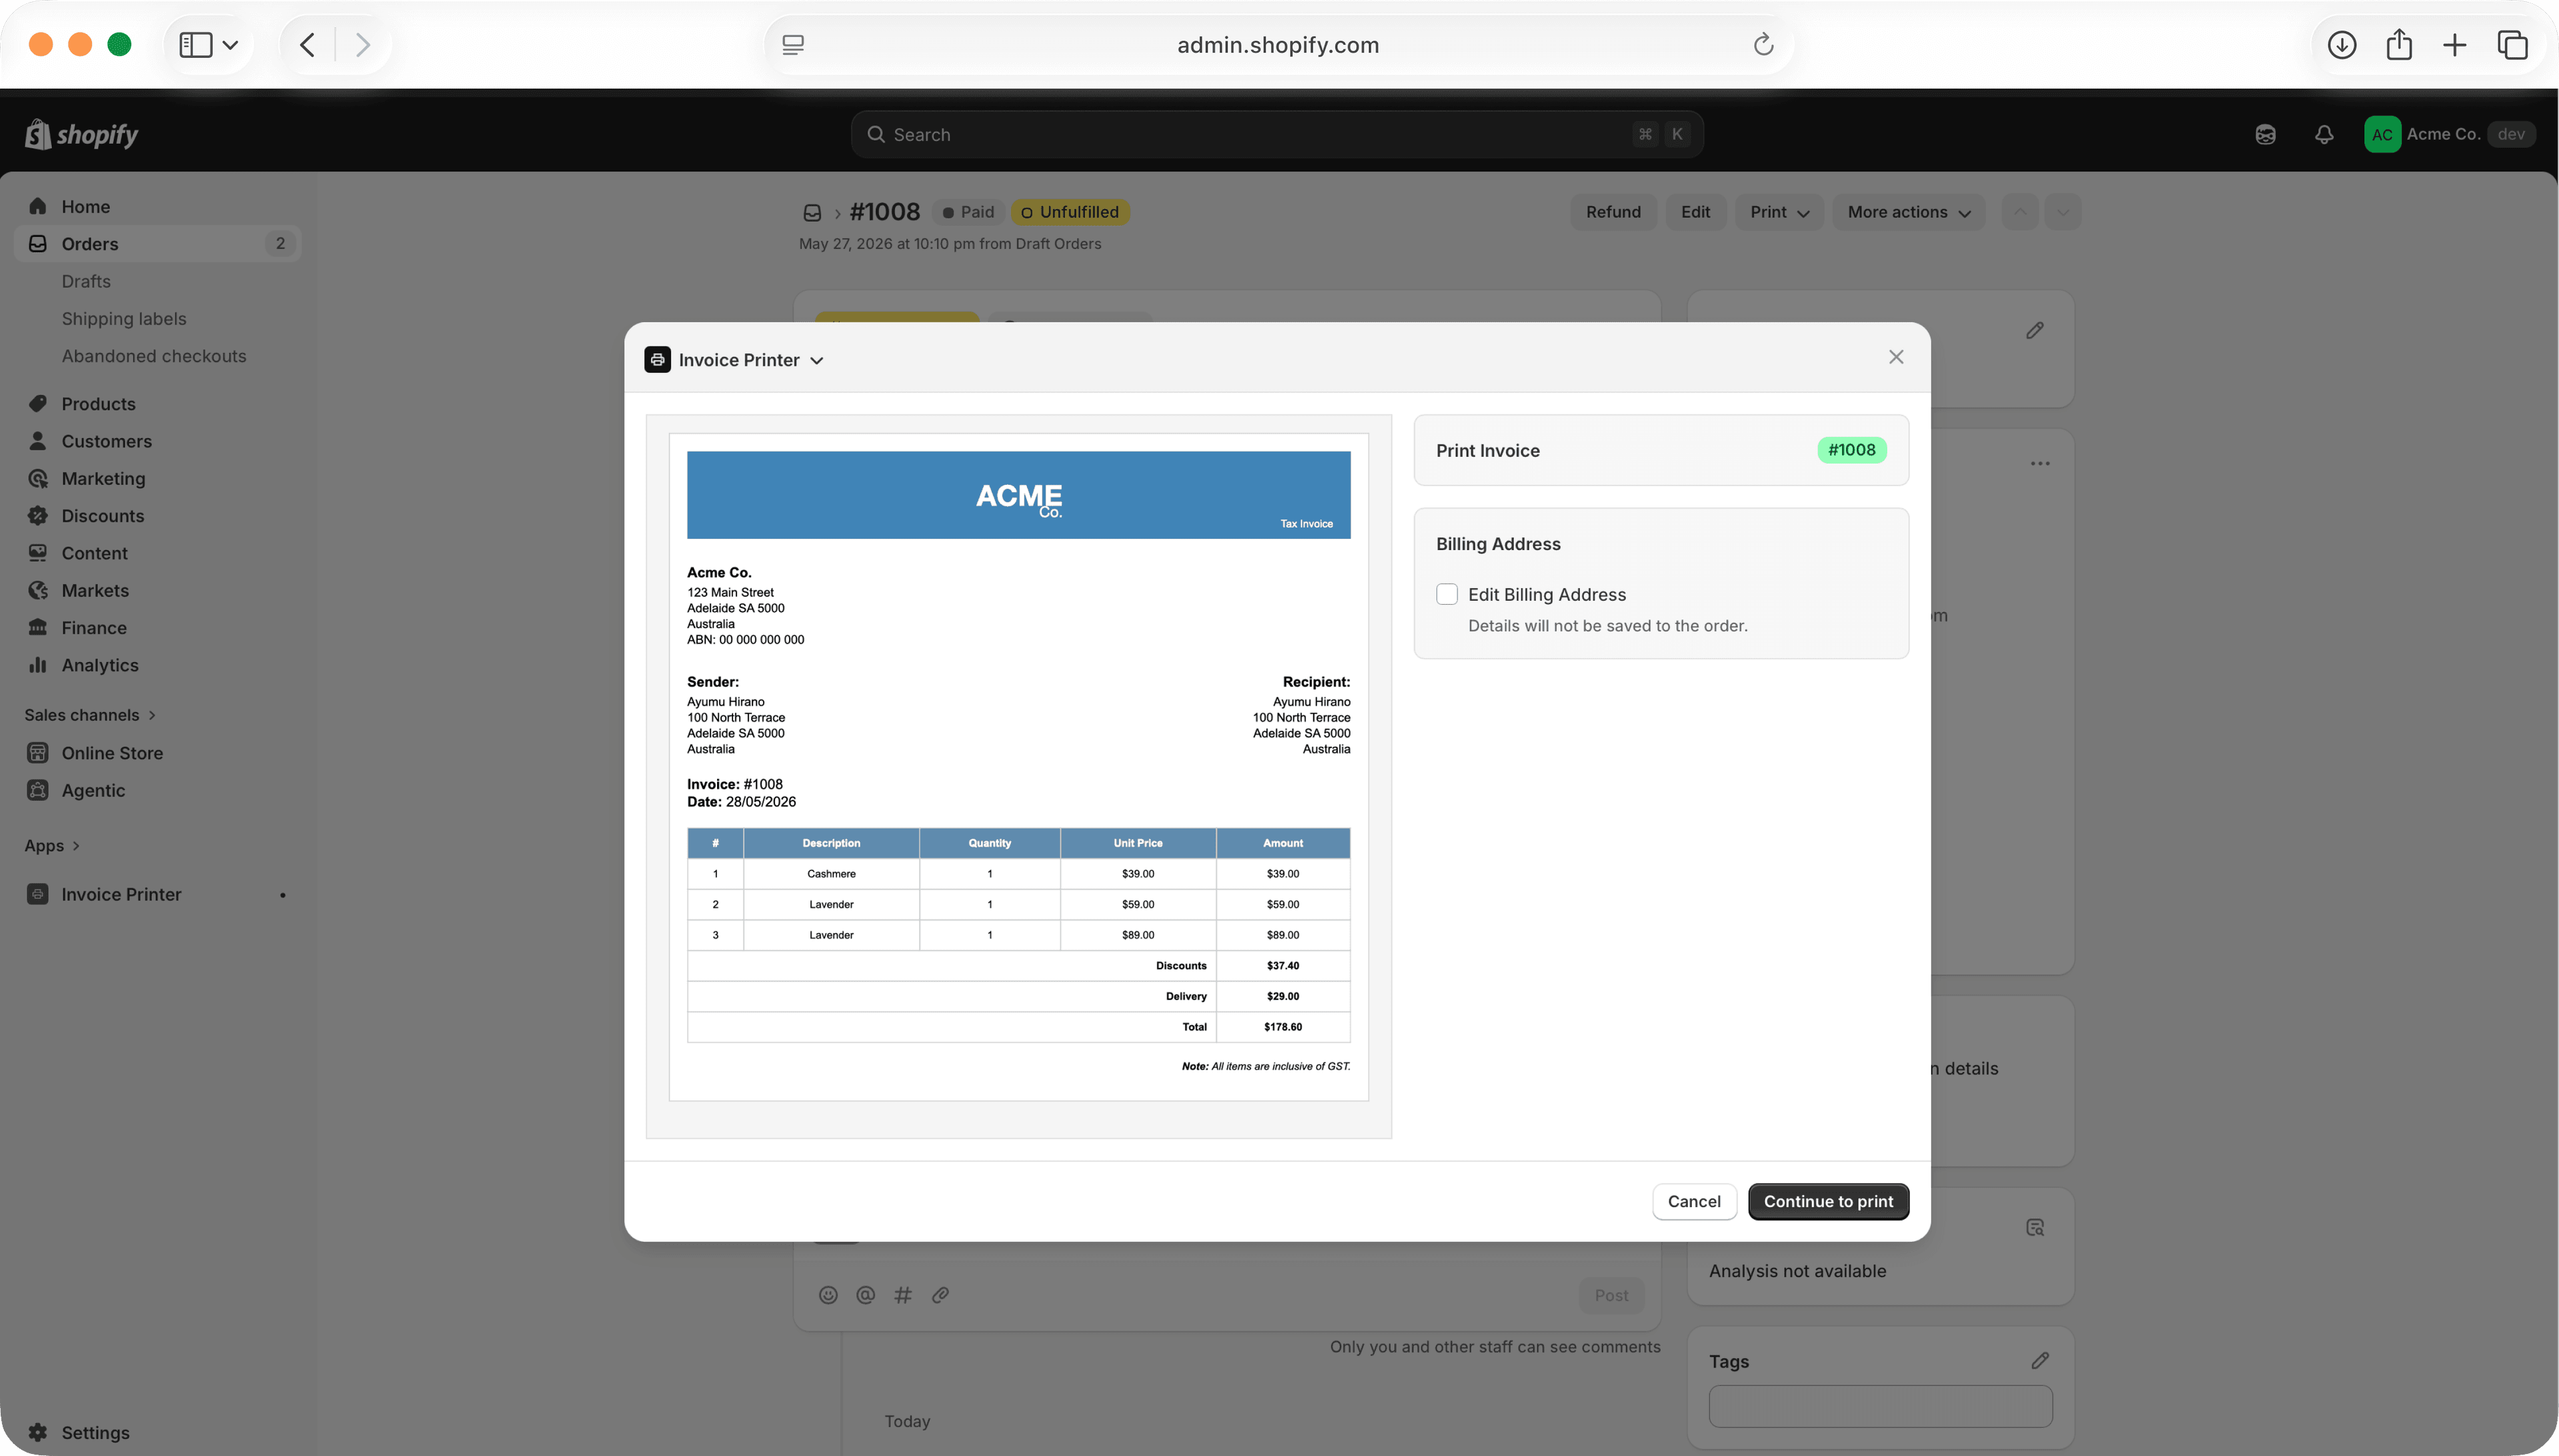The height and width of the screenshot is (1456, 2559).
Task: Click the orders breadcrumb icon
Action: pyautogui.click(x=812, y=213)
